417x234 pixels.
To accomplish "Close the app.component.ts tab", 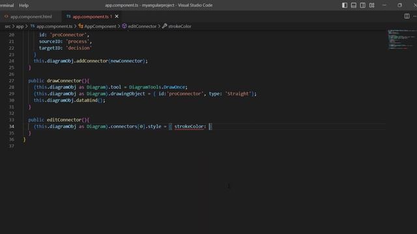I will (x=117, y=16).
